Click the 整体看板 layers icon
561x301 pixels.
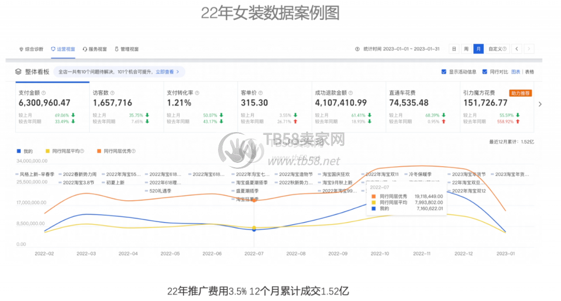coord(18,72)
